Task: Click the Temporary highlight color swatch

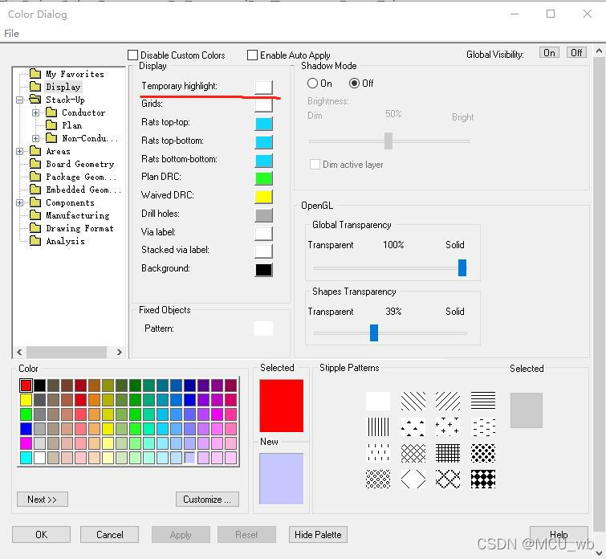Action: 263,87
